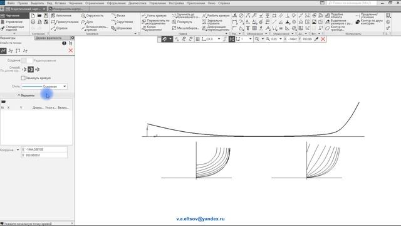Select the Прямоугольник tool
401x226 pixels.
65,22
